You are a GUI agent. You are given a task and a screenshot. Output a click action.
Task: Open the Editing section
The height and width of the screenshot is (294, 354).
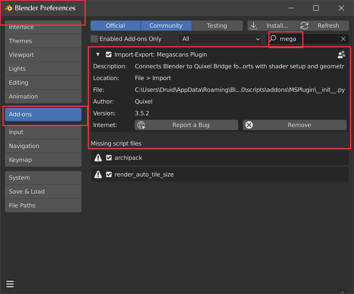point(43,83)
